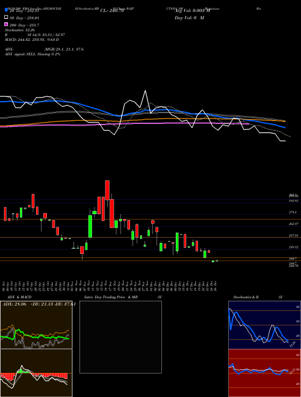Viewport: 301px width, 397px height.
Task: Click the 'Avg Vol: 0.003 M' label
Action: point(193,11)
